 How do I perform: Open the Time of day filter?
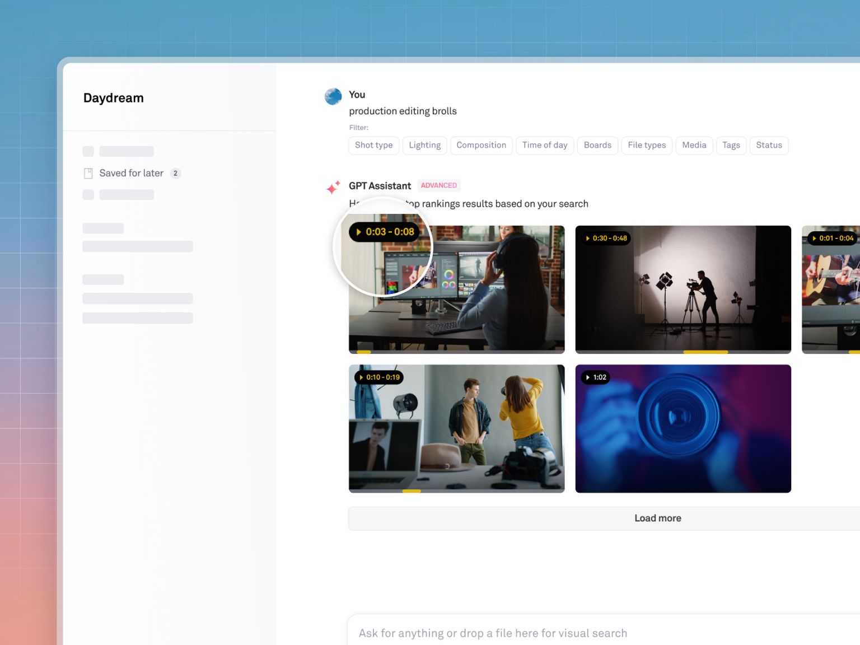(x=544, y=146)
